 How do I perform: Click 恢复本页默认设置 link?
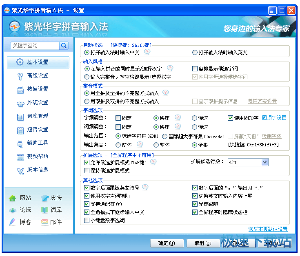point(268,229)
